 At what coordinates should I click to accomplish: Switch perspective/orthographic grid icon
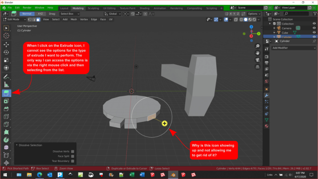(258, 67)
